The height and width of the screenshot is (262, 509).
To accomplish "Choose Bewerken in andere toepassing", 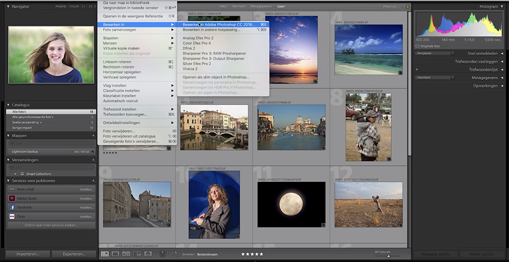I will point(223,30).
